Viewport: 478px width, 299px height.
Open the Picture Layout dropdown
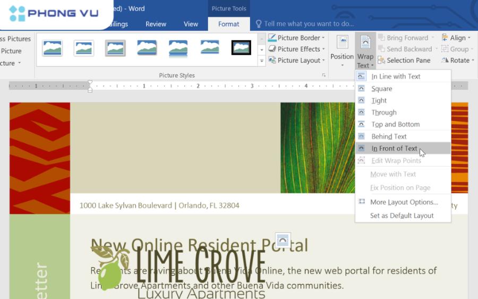click(x=297, y=61)
